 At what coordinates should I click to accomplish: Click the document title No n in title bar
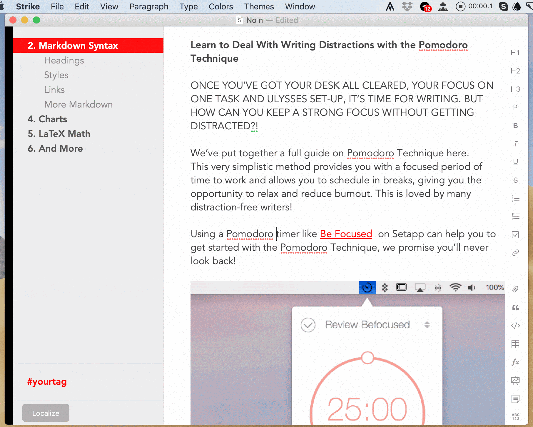point(255,20)
